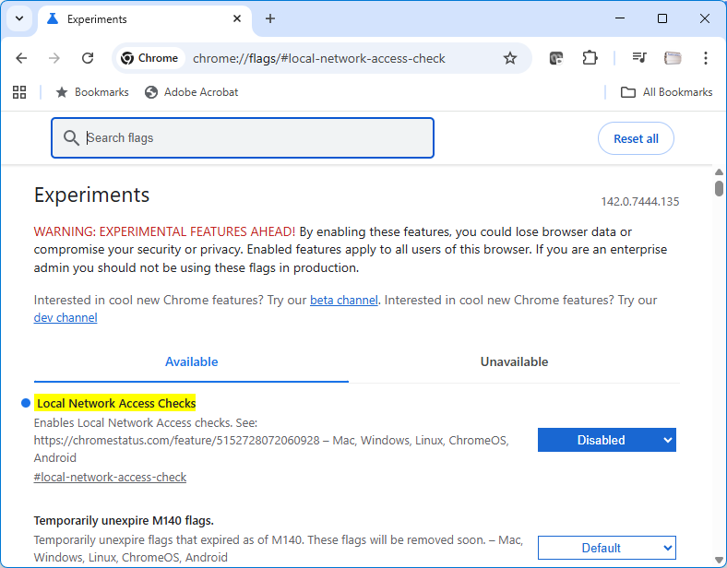This screenshot has width=727, height=568.
Task: Switch to the Unavailable tab
Action: [514, 361]
